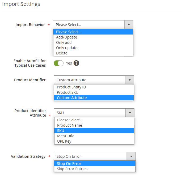Click the Product Identifier Attribute label

point(30,113)
